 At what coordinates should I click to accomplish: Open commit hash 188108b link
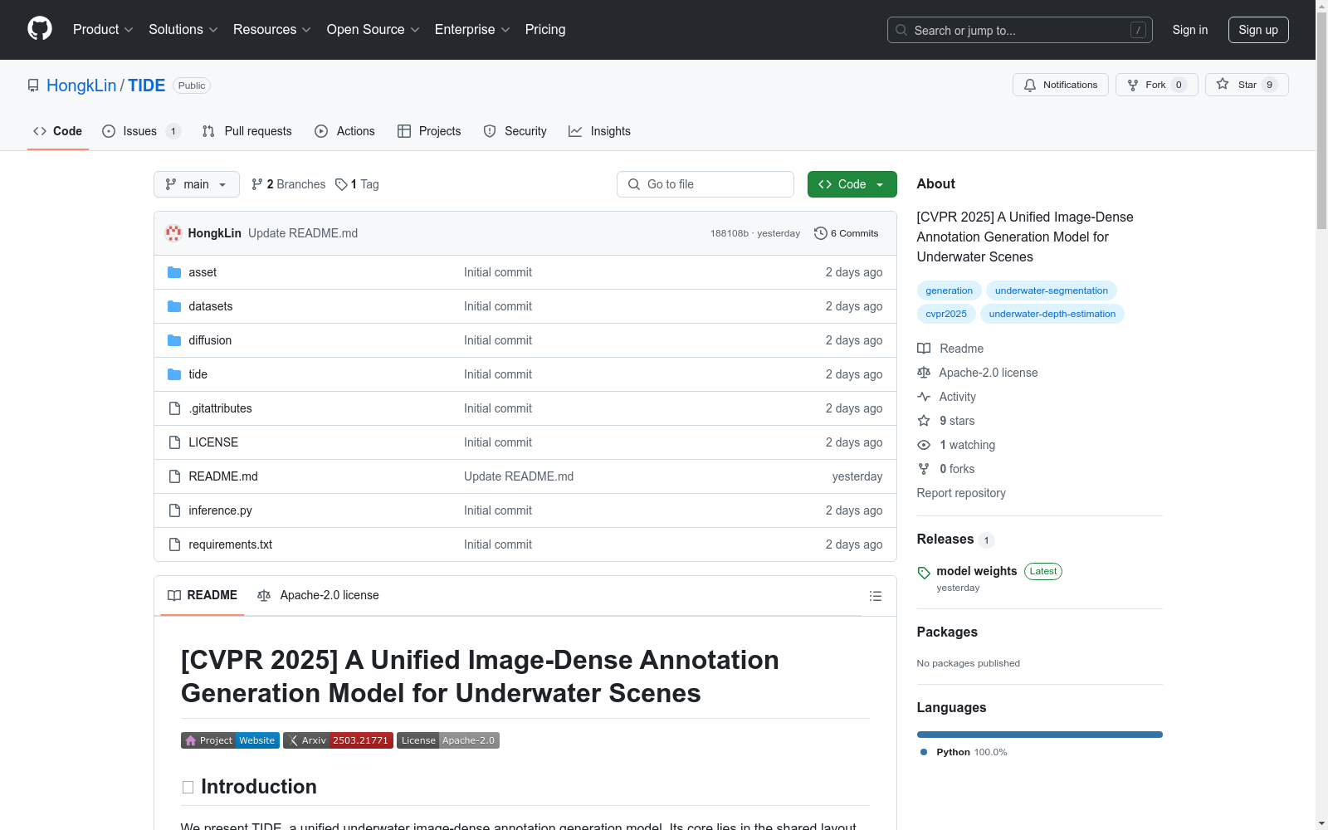pyautogui.click(x=730, y=233)
